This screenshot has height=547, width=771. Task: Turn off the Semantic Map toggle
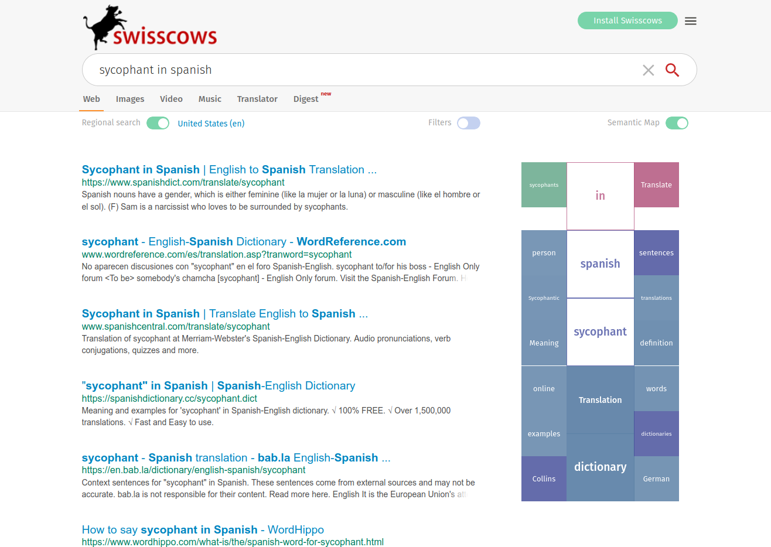[677, 123]
